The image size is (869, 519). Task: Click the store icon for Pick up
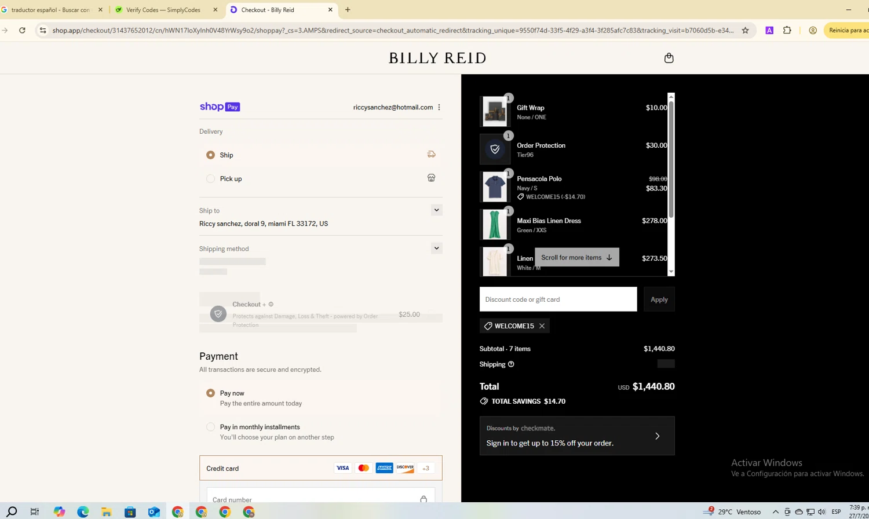tap(431, 178)
